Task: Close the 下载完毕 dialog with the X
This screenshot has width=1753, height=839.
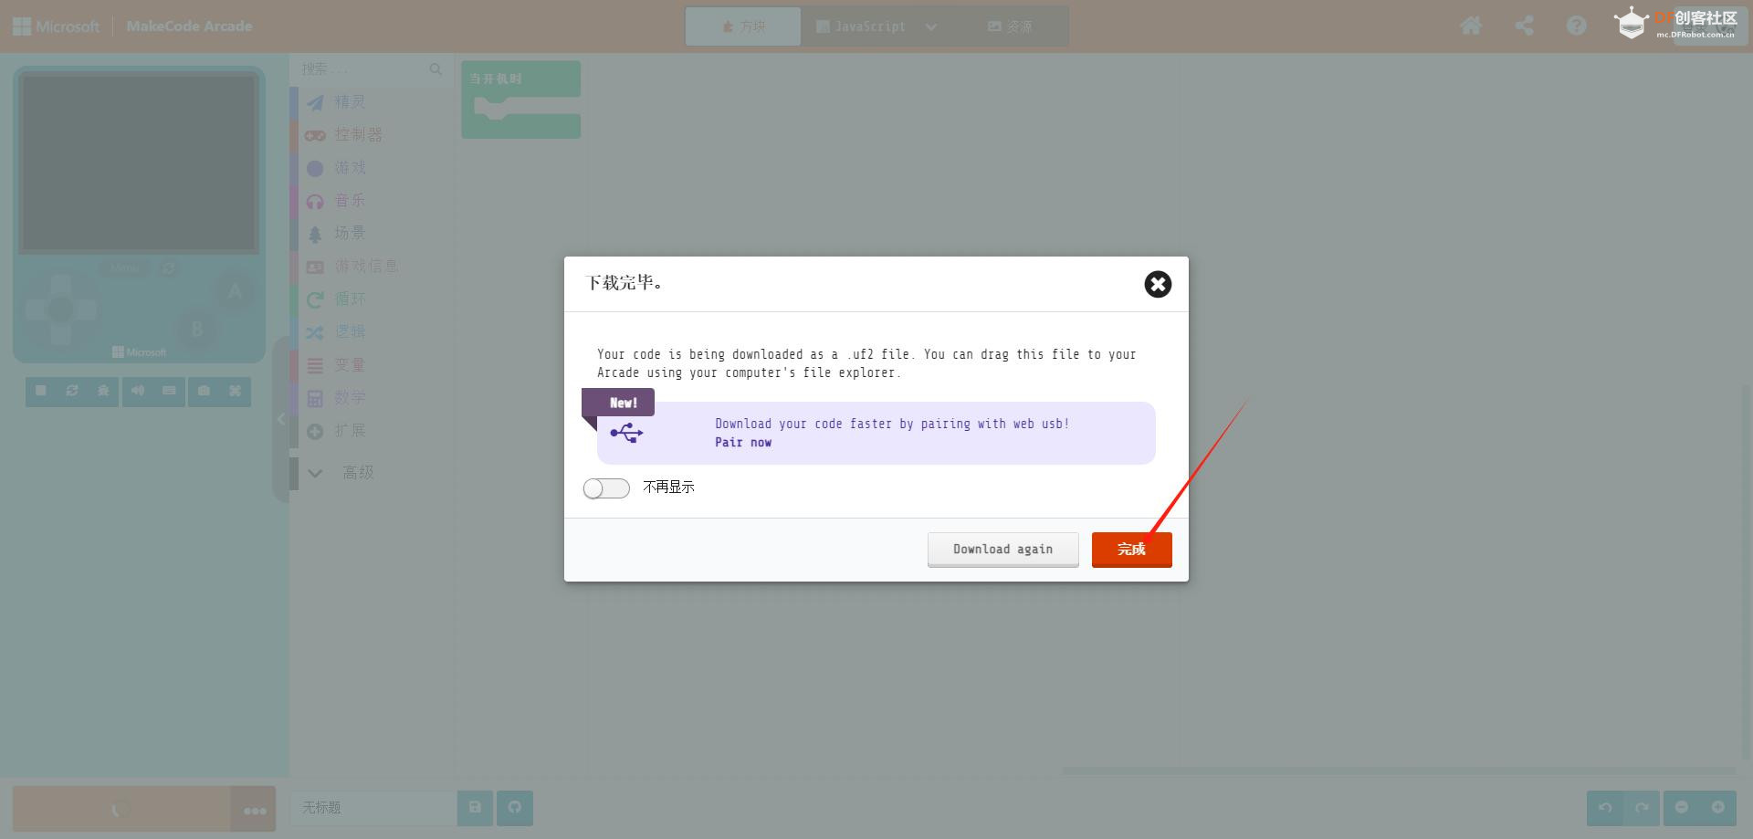Action: (x=1158, y=284)
